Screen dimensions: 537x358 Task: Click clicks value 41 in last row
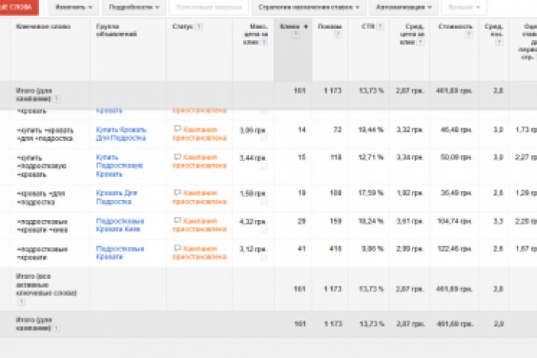point(301,248)
